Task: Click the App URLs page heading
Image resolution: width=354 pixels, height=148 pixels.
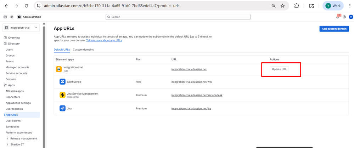Action: click(x=64, y=28)
